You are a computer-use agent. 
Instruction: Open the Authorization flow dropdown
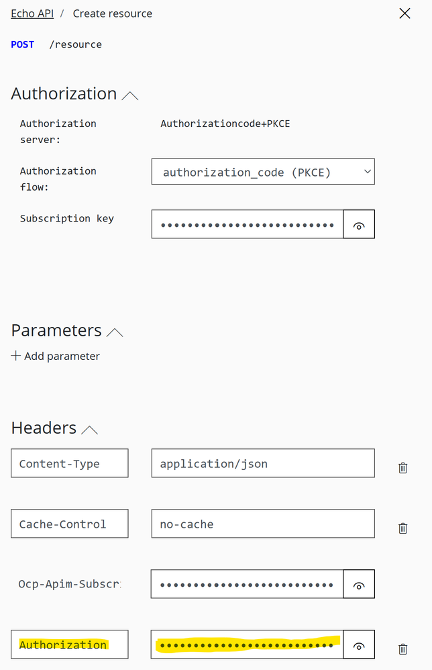[263, 172]
